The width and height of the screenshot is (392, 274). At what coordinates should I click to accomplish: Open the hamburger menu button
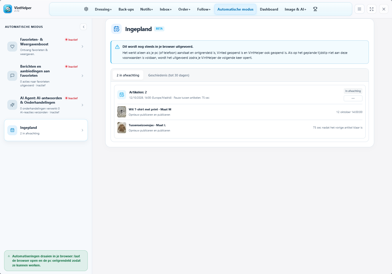(359, 9)
